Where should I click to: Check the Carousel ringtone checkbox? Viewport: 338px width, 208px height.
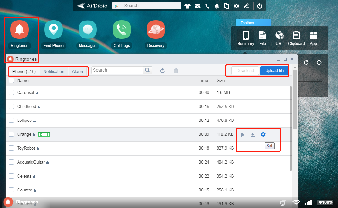click(x=11, y=92)
